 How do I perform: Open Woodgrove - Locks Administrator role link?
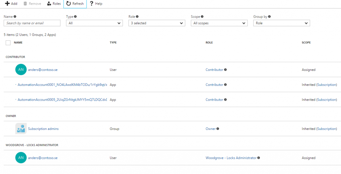point(231,158)
